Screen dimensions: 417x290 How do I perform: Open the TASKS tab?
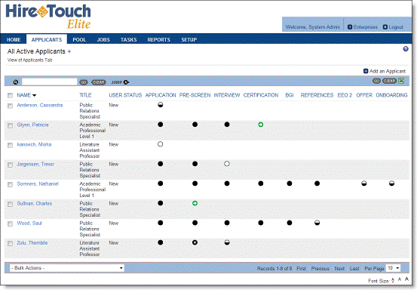pyautogui.click(x=128, y=40)
